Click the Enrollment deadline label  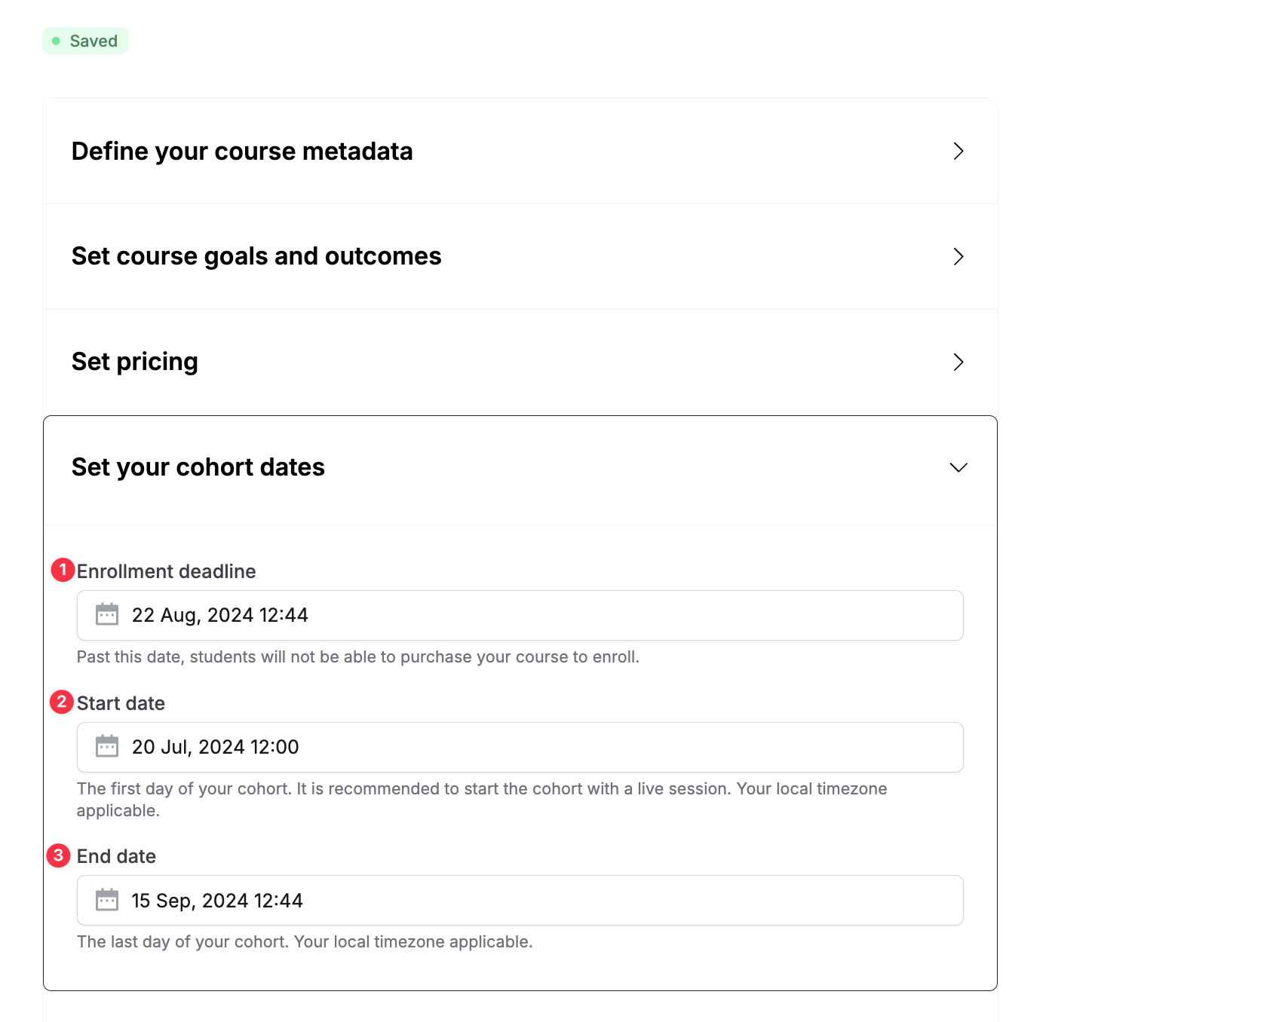coord(167,572)
